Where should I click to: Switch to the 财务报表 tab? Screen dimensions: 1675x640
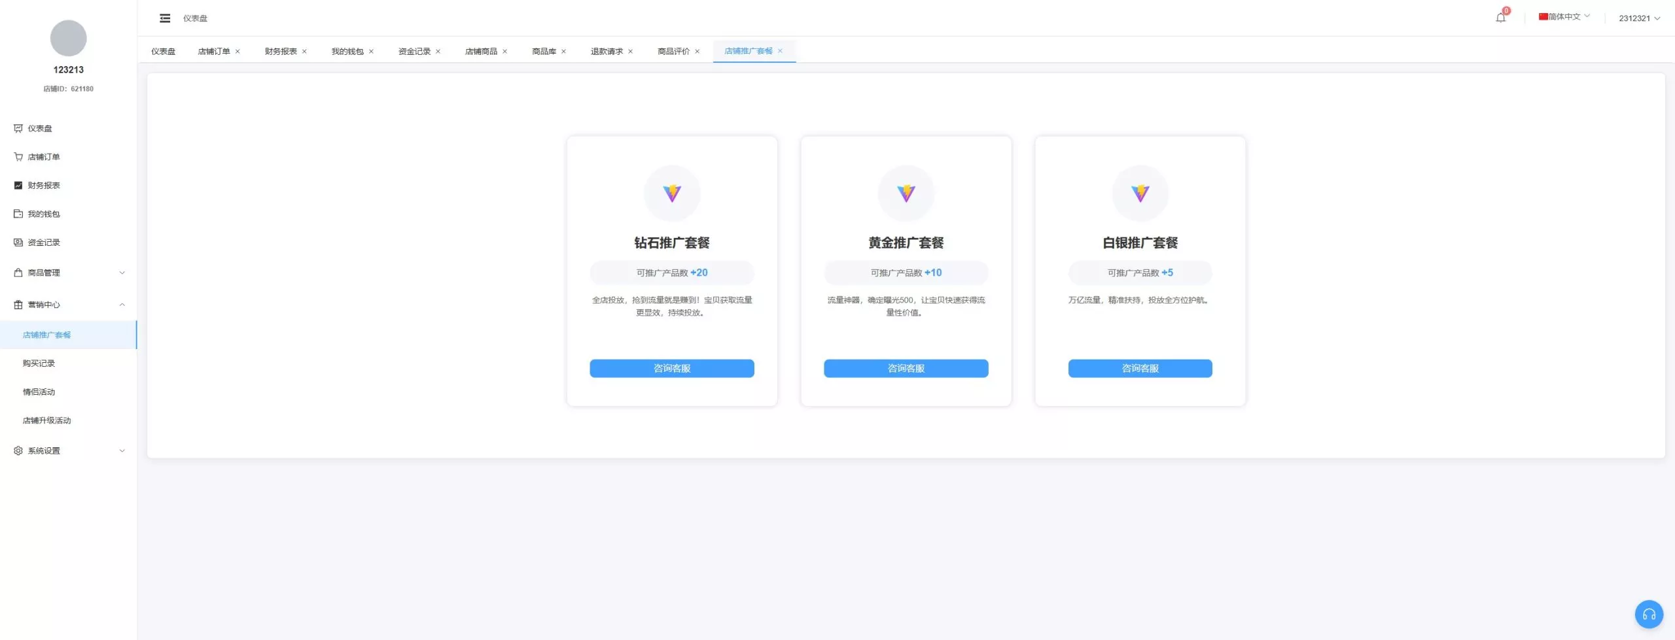(x=281, y=52)
